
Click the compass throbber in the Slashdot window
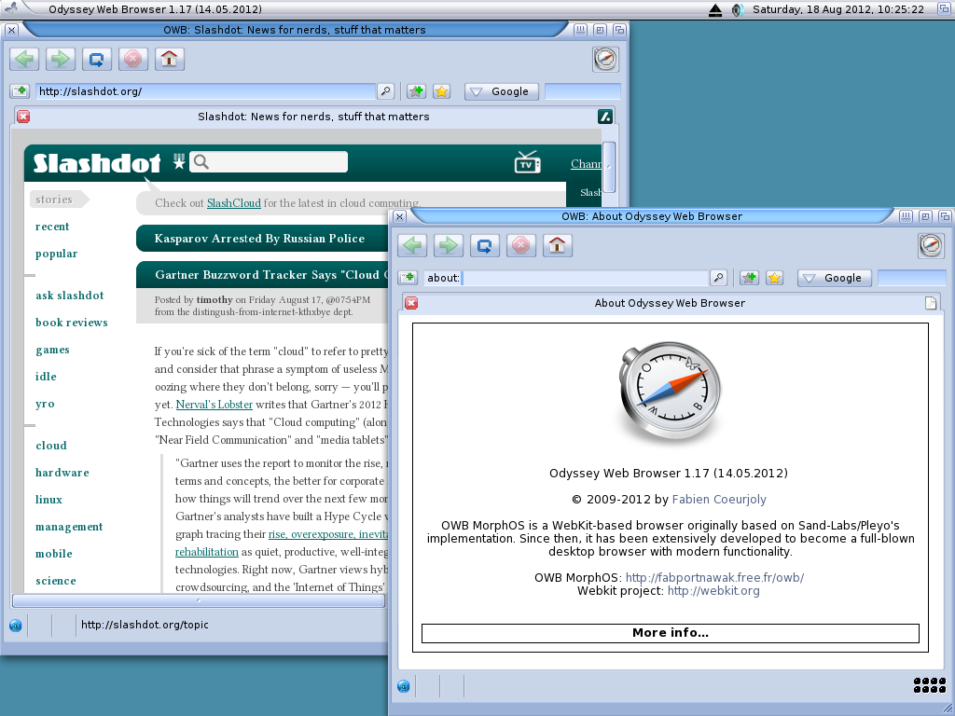605,59
